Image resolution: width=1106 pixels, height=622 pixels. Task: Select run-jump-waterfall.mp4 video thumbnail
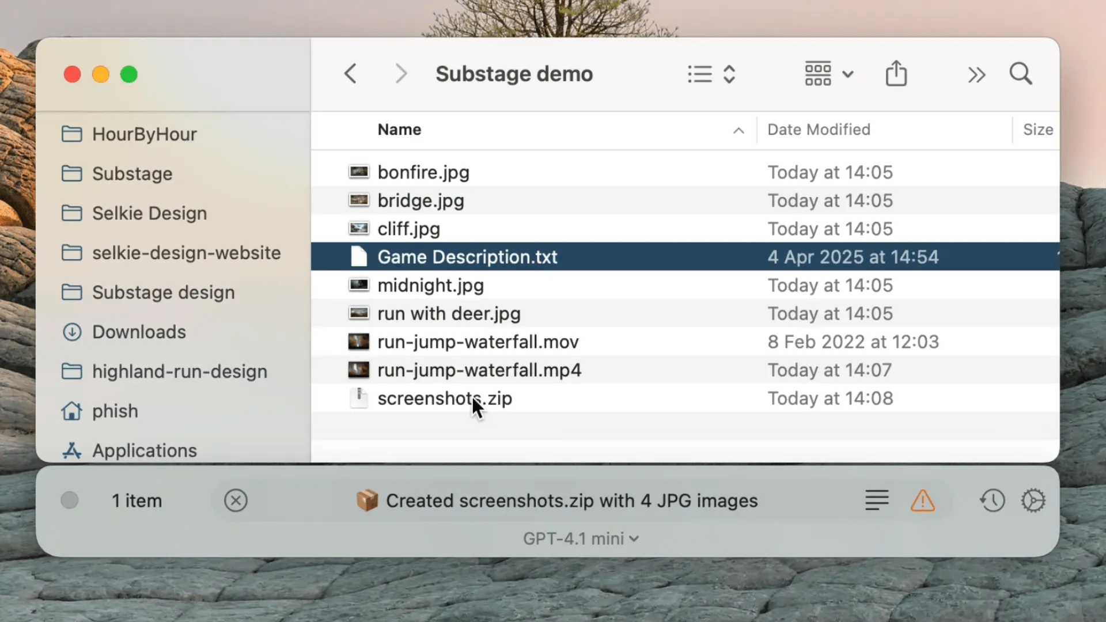click(x=358, y=370)
